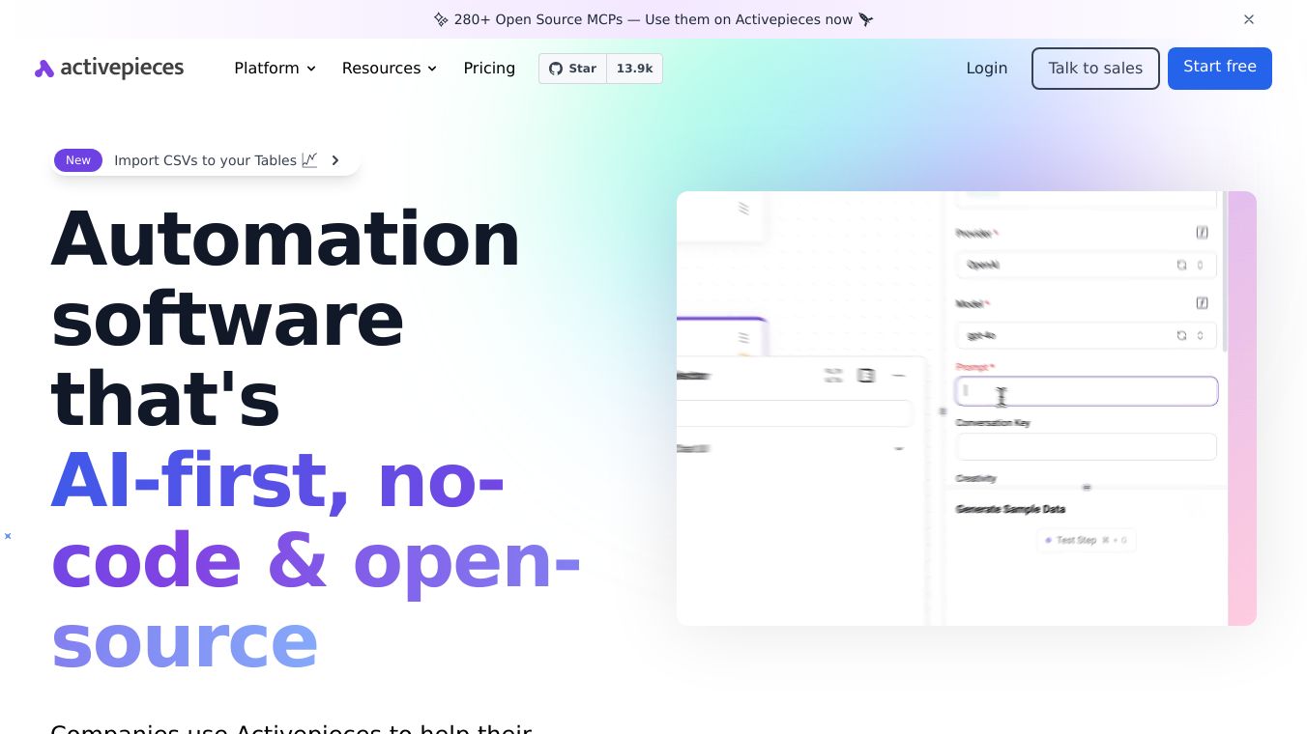The height and width of the screenshot is (734, 1307).
Task: Open the Pricing page
Action: click(x=489, y=69)
